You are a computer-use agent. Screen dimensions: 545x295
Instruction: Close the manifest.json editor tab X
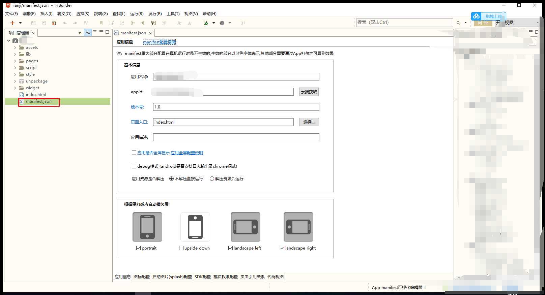(150, 33)
